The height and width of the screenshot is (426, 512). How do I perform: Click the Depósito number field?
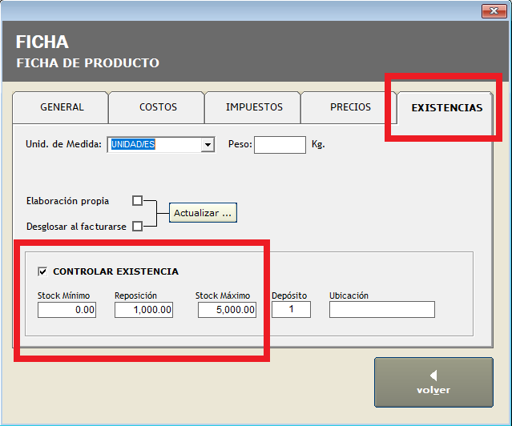(x=291, y=310)
